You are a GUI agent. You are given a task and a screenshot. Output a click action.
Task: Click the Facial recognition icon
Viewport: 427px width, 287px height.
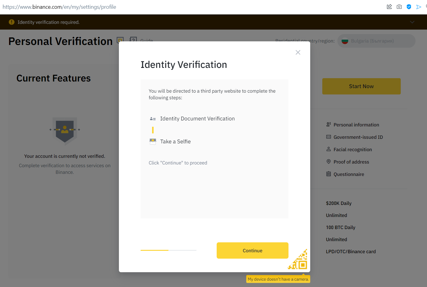coord(329,149)
